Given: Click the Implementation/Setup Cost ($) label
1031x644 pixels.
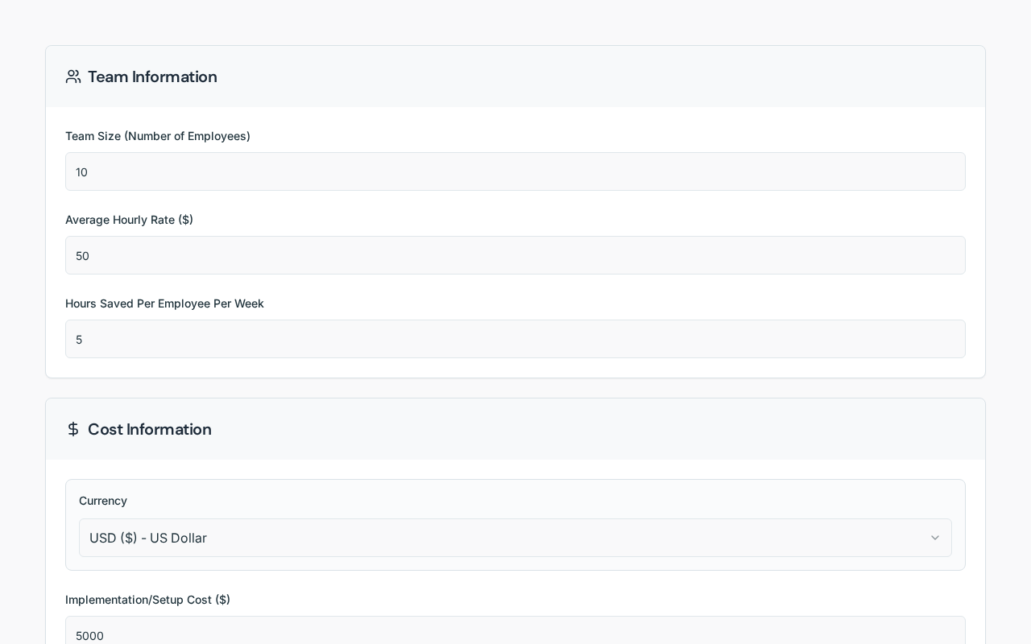Looking at the screenshot, I should 147,600.
